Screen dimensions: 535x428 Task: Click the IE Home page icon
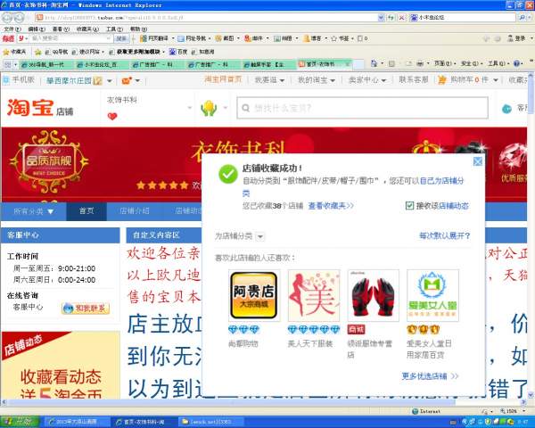[374, 63]
